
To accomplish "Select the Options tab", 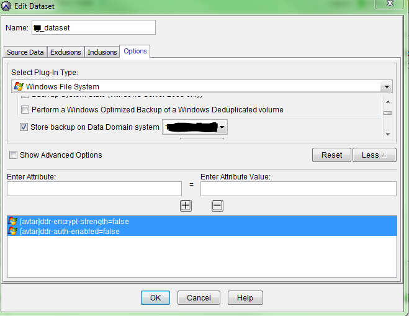I will click(x=135, y=51).
